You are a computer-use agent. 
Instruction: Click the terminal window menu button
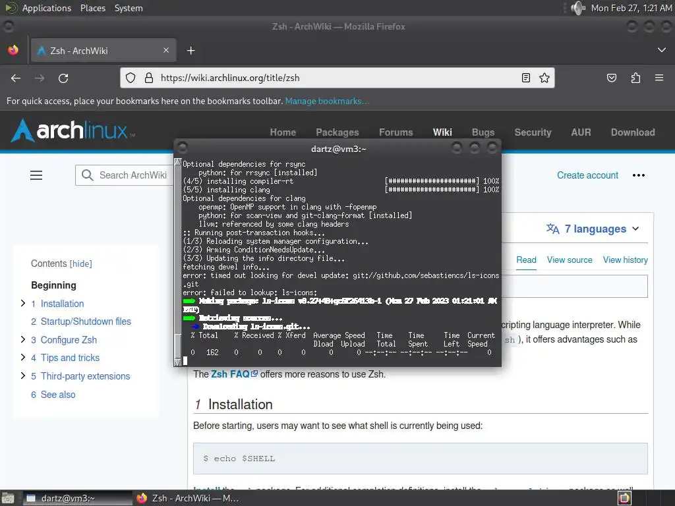click(x=182, y=148)
